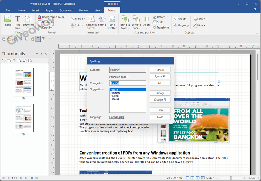
Task: Click the Ungroup objects icon
Action: click(x=175, y=25)
